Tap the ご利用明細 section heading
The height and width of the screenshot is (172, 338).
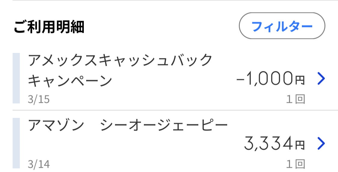(49, 27)
